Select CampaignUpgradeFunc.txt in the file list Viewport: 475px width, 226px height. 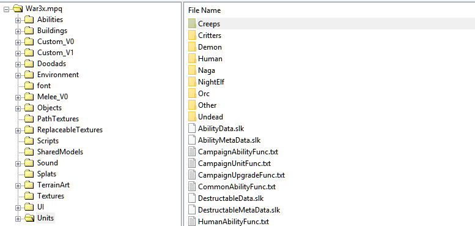(x=241, y=175)
